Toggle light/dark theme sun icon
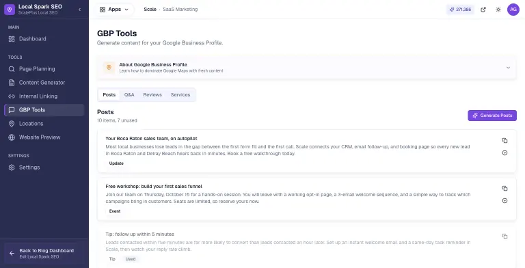Screen dimensions: 525x268 point(498,10)
